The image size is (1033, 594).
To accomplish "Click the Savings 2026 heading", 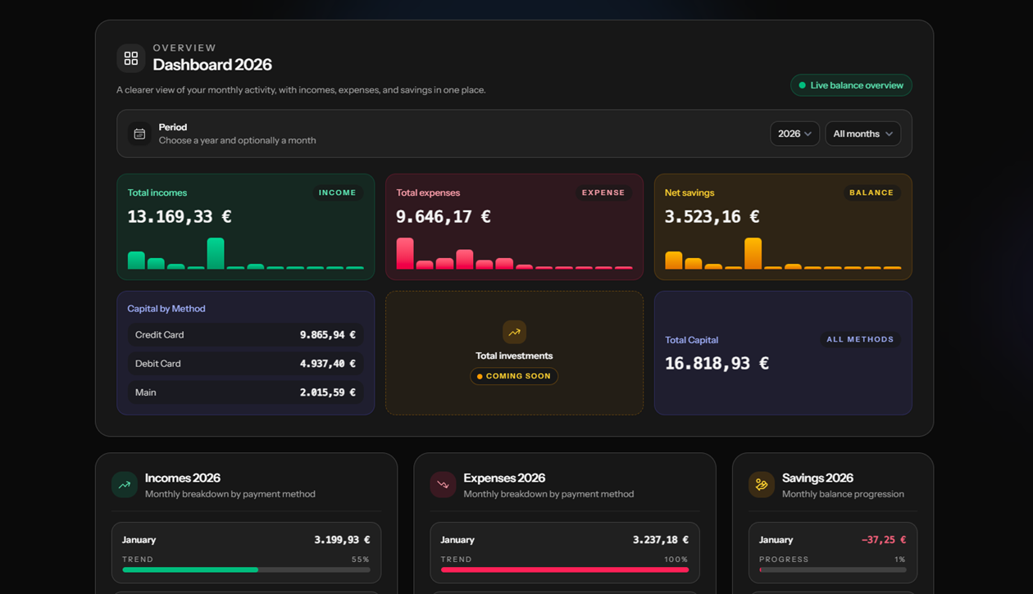I will (x=817, y=478).
